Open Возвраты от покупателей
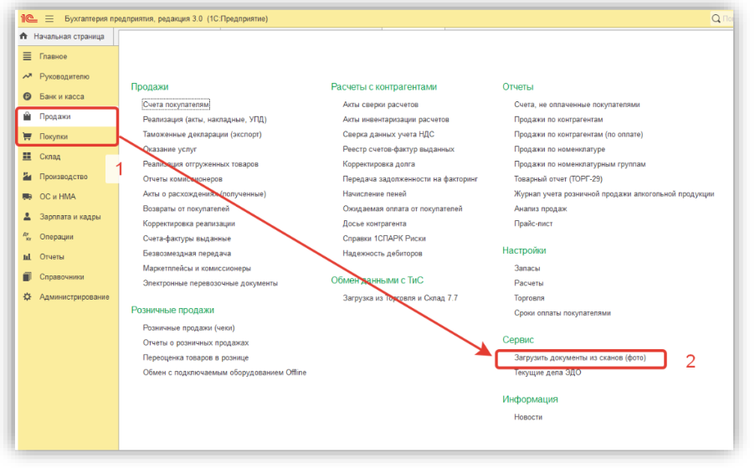755x468 pixels. [186, 208]
